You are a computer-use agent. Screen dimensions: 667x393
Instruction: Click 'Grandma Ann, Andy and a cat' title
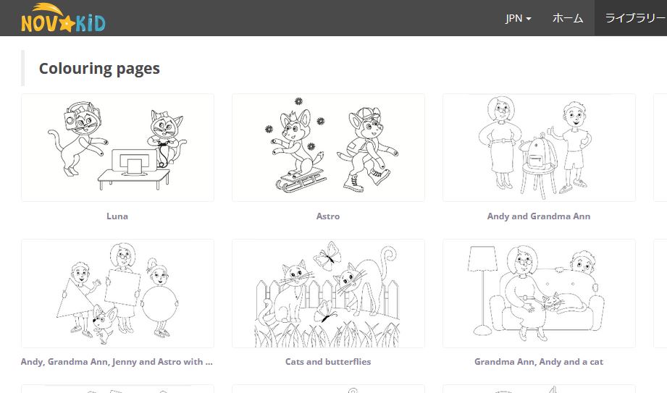(x=539, y=362)
